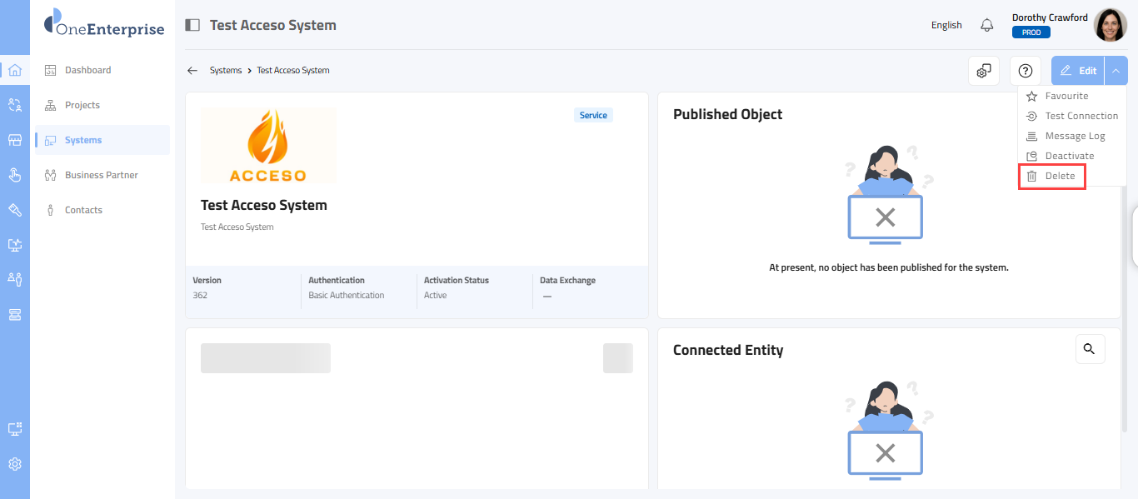Open the English language selector
1138x499 pixels.
pyautogui.click(x=946, y=25)
